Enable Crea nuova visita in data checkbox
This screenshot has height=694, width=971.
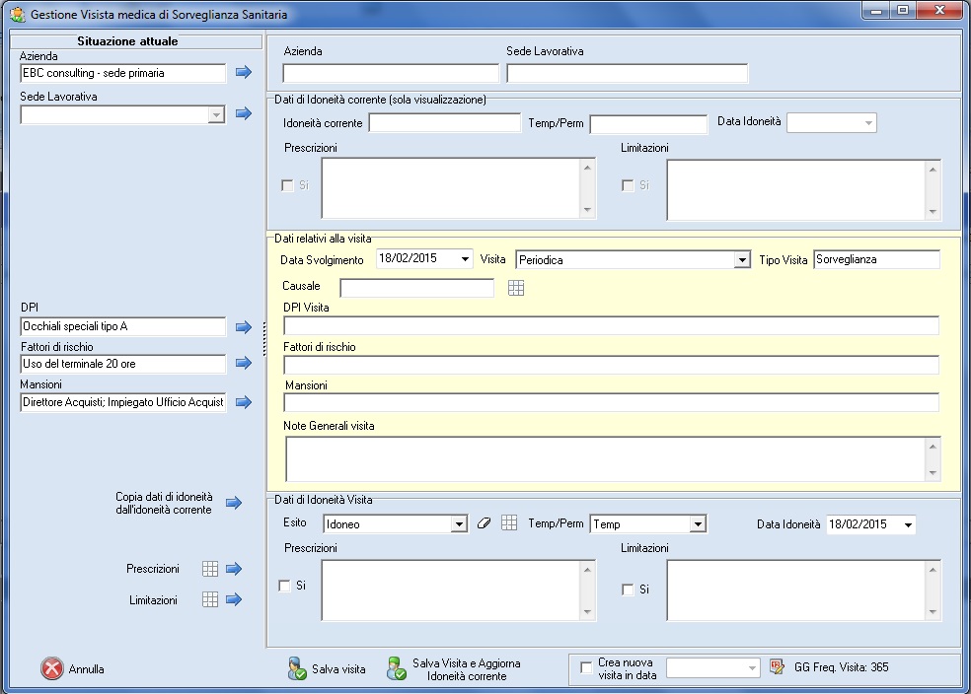(x=586, y=667)
